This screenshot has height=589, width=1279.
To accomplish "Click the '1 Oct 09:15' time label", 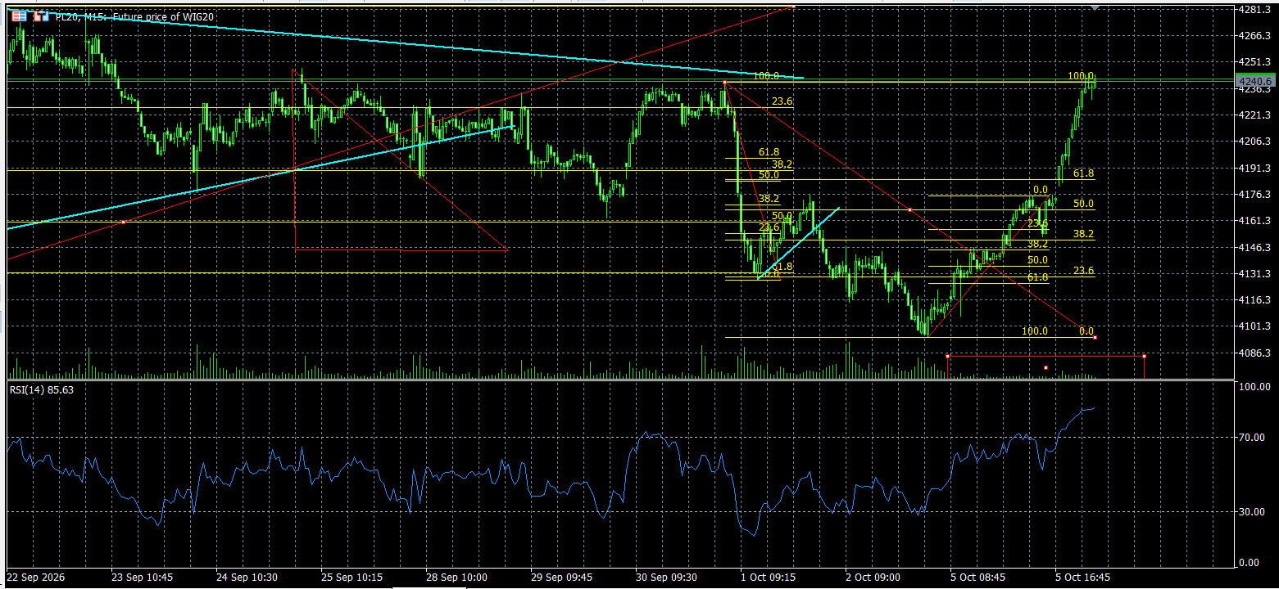I will click(769, 578).
